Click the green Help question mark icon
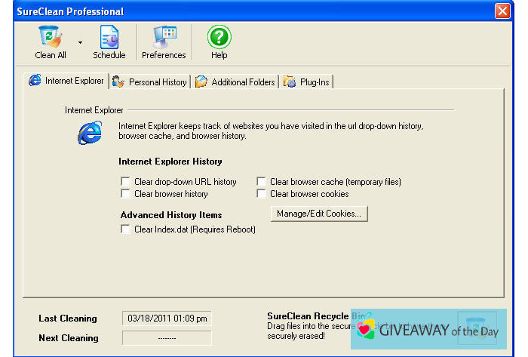The width and height of the screenshot is (528, 357). coord(219,37)
